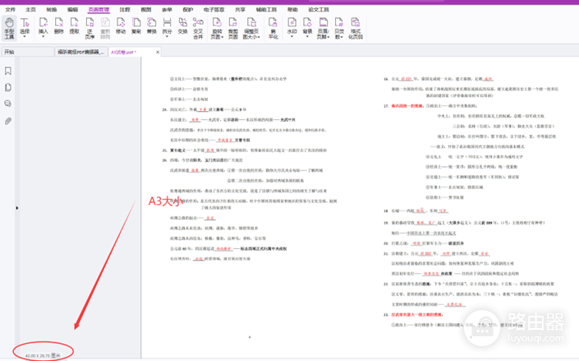Open the Attachments paperclip panel in the sidebar

pyautogui.click(x=7, y=121)
